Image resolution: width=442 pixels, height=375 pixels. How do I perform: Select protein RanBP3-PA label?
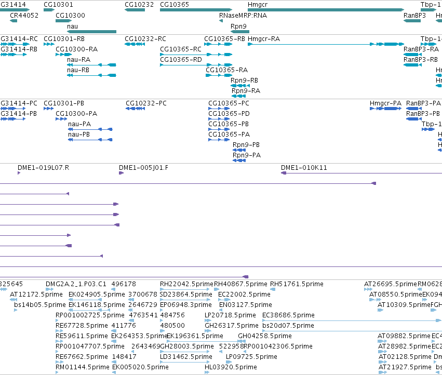pos(423,103)
